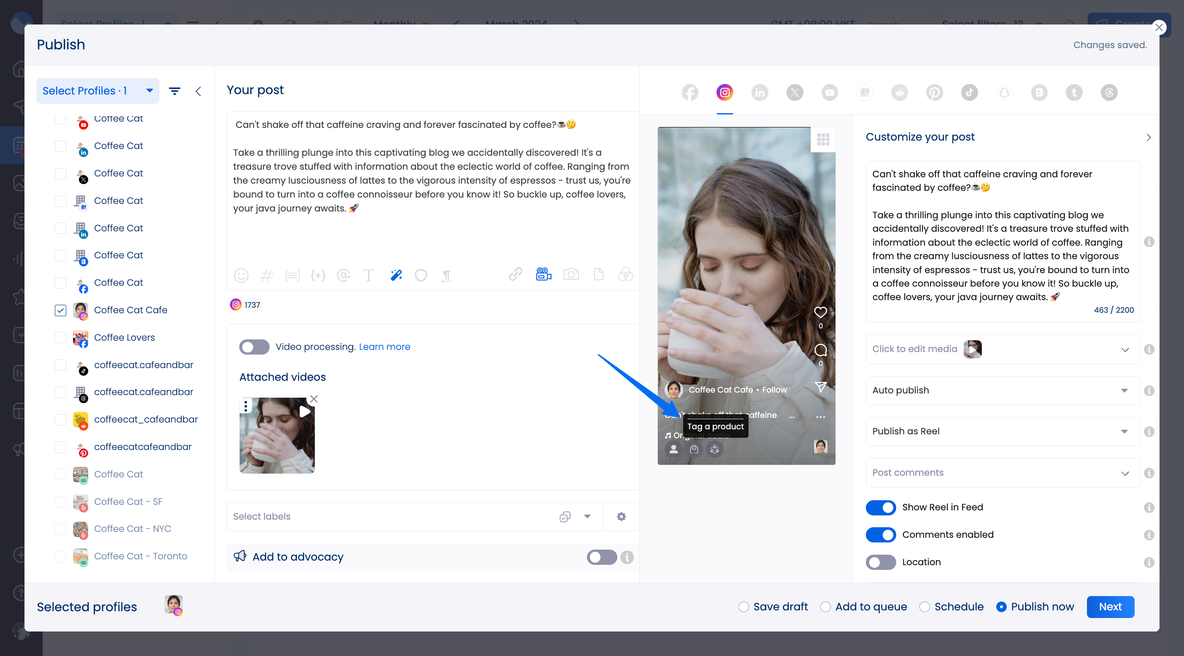Open the Select Profiles dropdown
The height and width of the screenshot is (656, 1184).
[97, 91]
